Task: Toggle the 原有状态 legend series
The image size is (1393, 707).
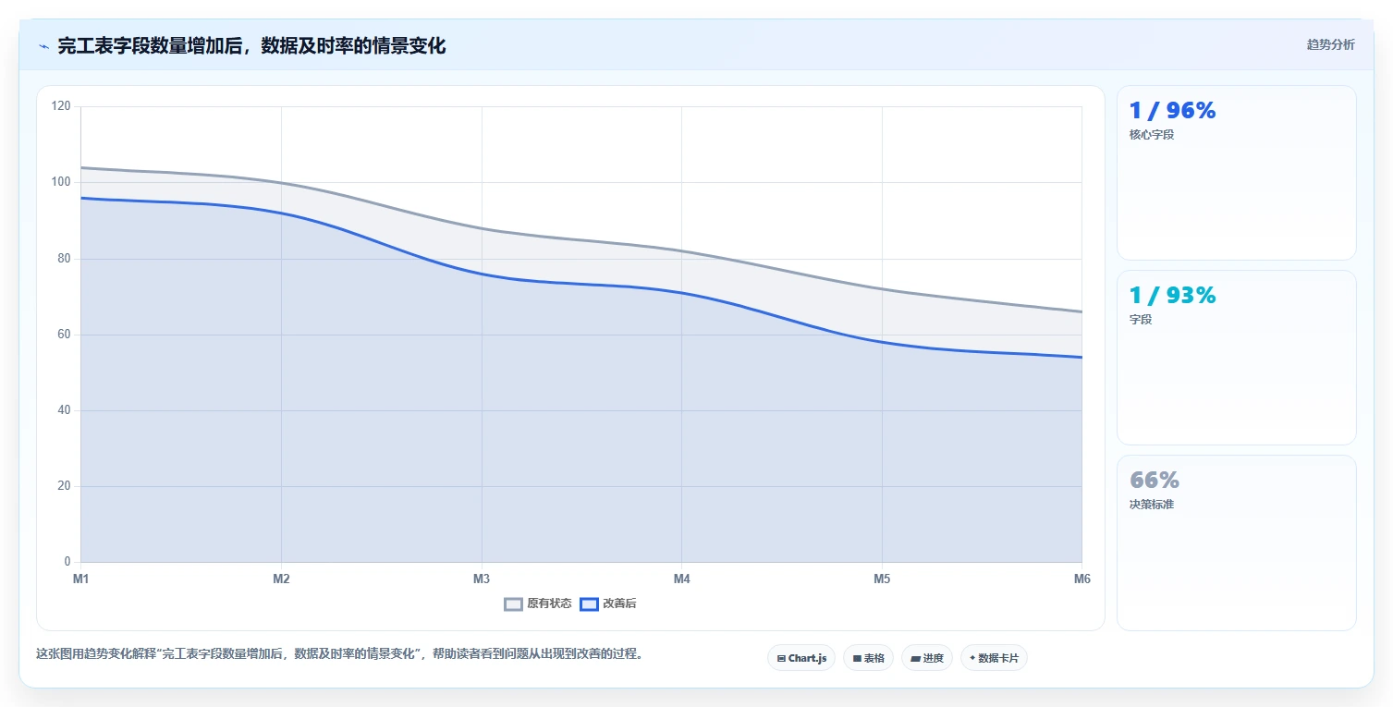Action: [x=538, y=603]
